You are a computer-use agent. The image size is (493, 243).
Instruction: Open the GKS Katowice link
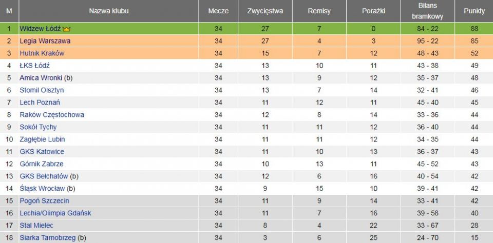point(42,152)
